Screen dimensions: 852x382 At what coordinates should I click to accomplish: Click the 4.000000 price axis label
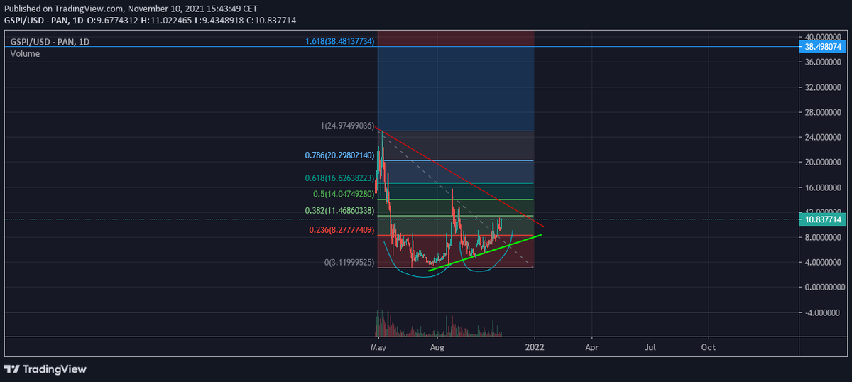coord(824,263)
